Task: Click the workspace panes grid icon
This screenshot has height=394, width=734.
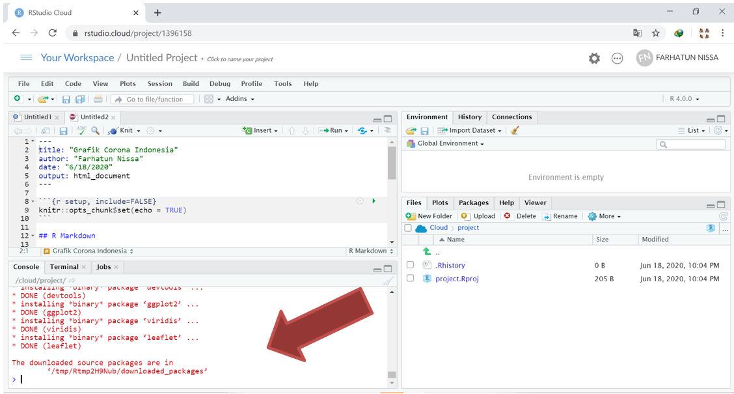Action: click(x=209, y=99)
